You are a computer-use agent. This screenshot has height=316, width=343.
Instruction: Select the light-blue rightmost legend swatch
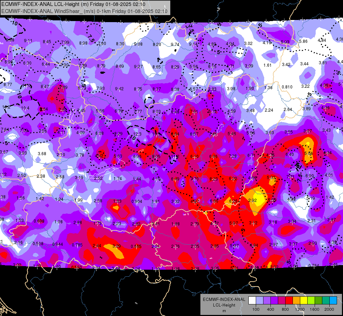pyautogui.click(x=333, y=301)
